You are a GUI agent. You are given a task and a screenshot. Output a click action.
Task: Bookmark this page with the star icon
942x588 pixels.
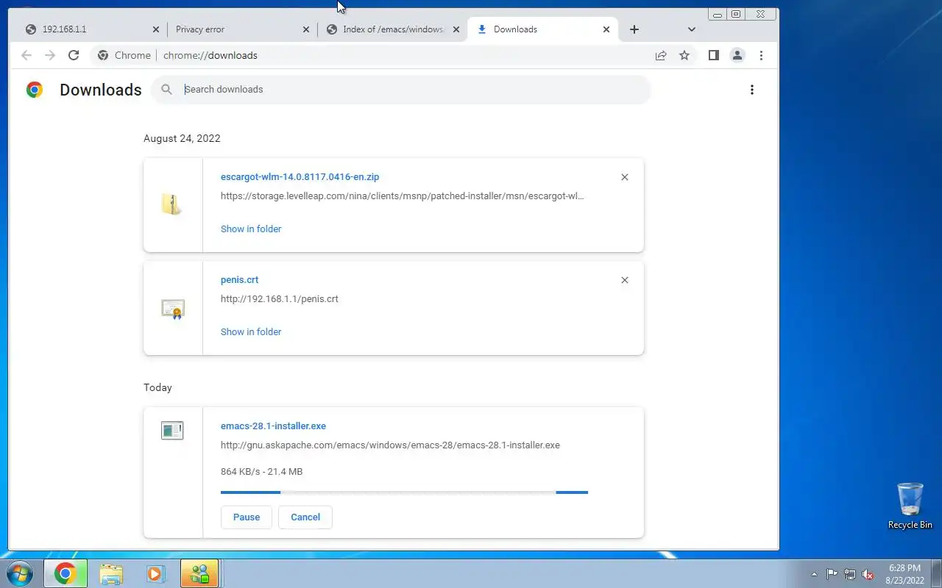(684, 55)
